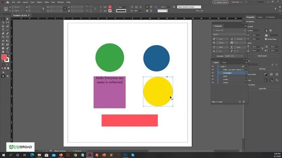Hide the Hello text layer item
The width and height of the screenshot is (282, 158).
click(x=212, y=70)
